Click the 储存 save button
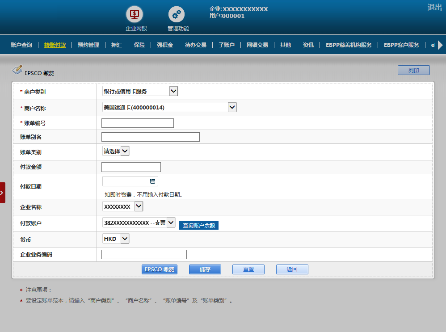 click(205, 269)
